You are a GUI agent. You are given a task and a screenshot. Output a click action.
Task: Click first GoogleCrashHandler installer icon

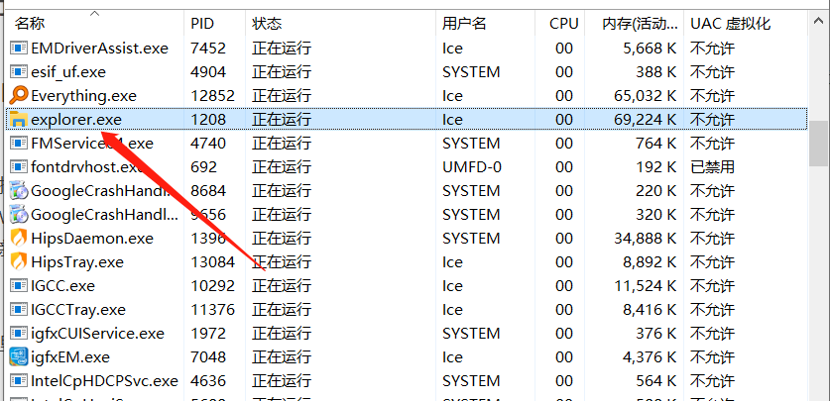[19, 191]
